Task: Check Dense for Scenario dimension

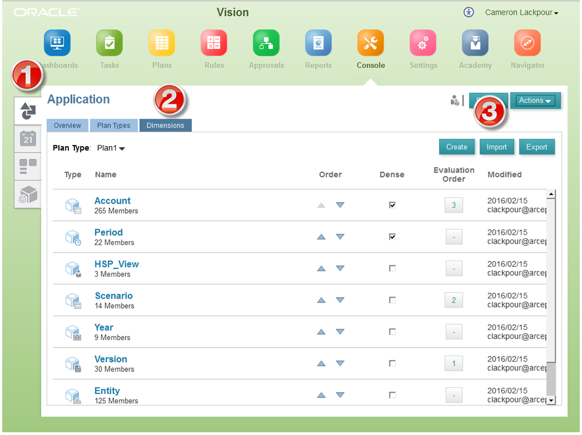Action: pyautogui.click(x=392, y=300)
